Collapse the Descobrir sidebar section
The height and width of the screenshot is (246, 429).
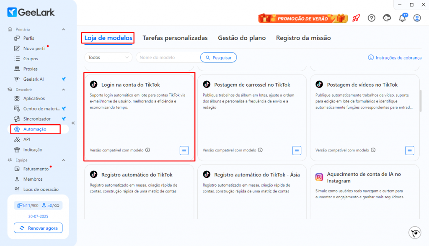pyautogui.click(x=64, y=90)
